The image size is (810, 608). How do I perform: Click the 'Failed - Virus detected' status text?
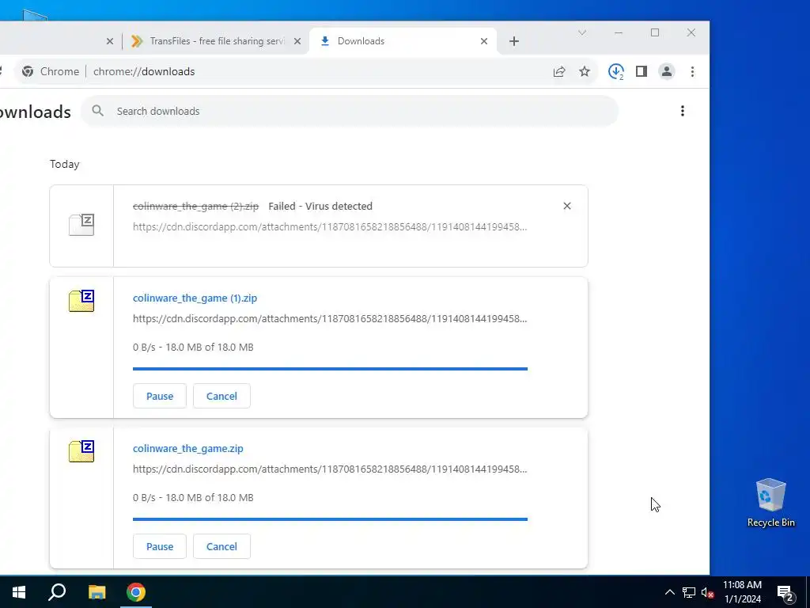(x=320, y=206)
